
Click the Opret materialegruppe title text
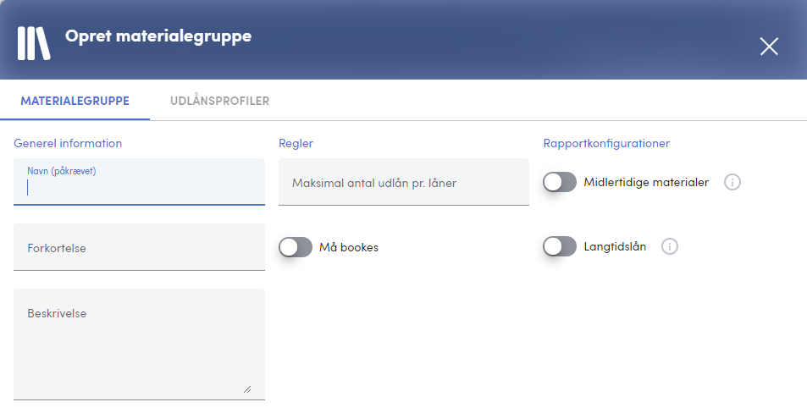158,36
